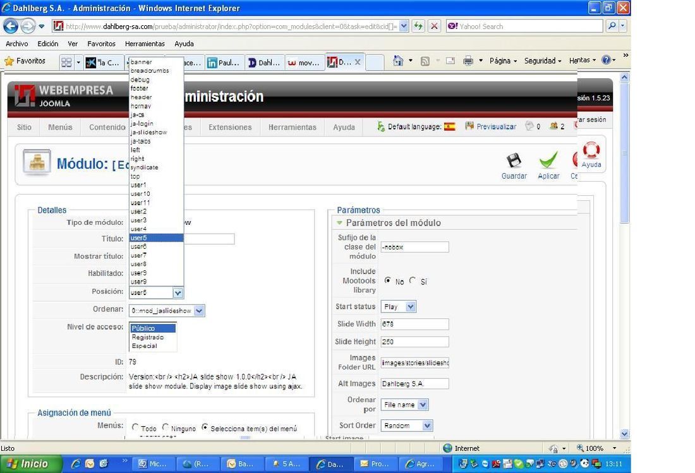Screen dimensions: 695x473
Task: Open the Joomla Menús menu
Action: (60, 127)
